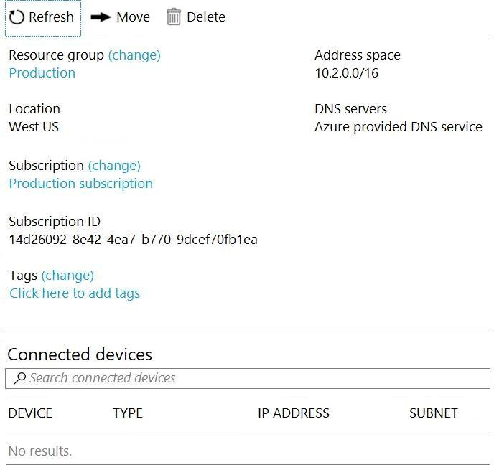Open the Production subscription link
This screenshot has width=494, height=465.
point(80,184)
